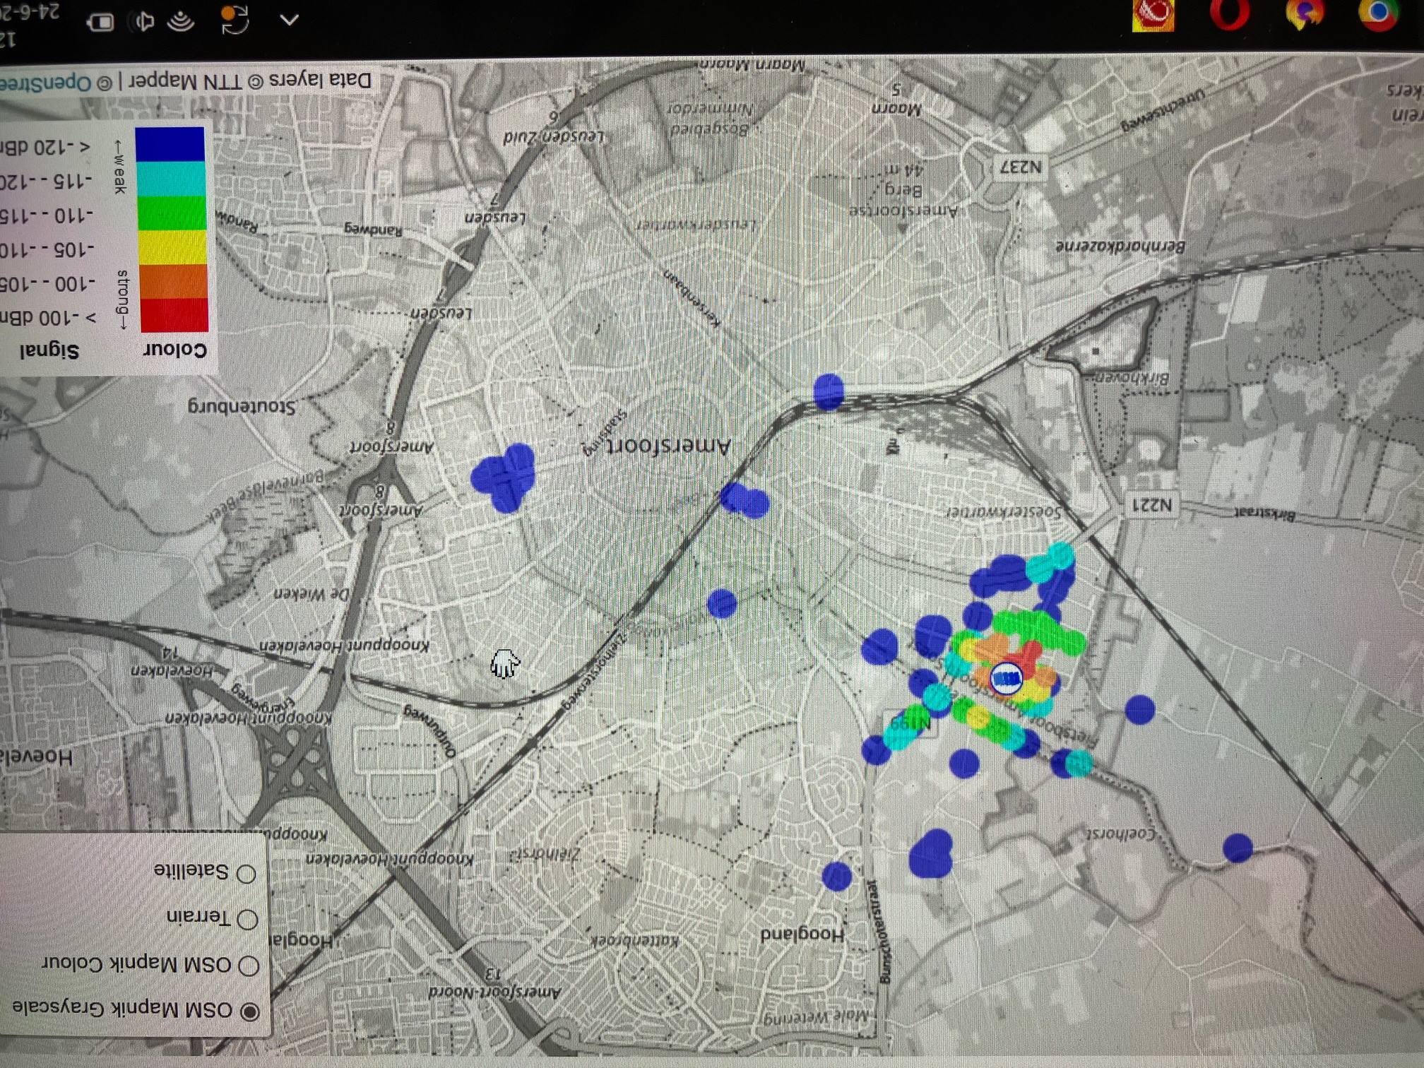Viewport: 1424px width, 1068px height.
Task: Click the red legend swatch (> -100 dBm)
Action: click(x=174, y=315)
